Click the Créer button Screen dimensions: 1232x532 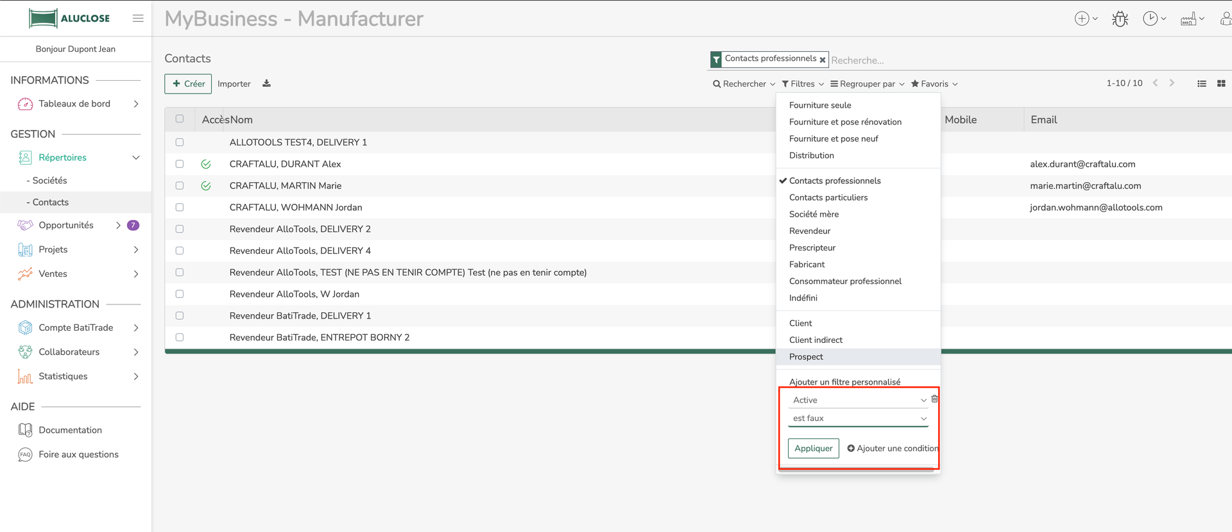coord(188,84)
